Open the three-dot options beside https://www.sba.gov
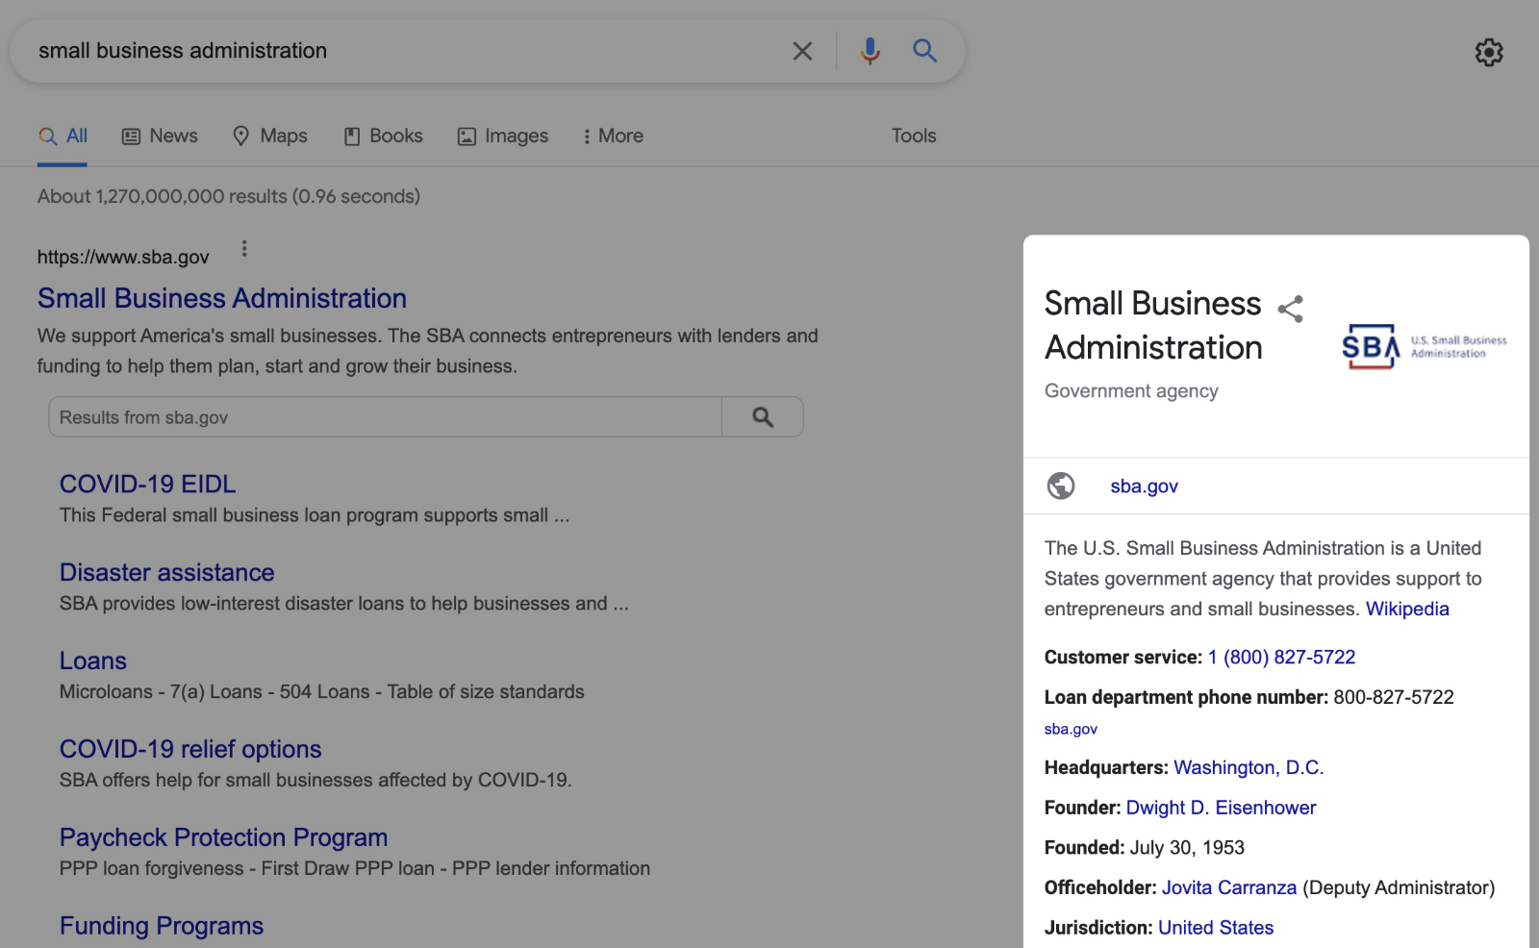The height and width of the screenshot is (948, 1539). [244, 249]
